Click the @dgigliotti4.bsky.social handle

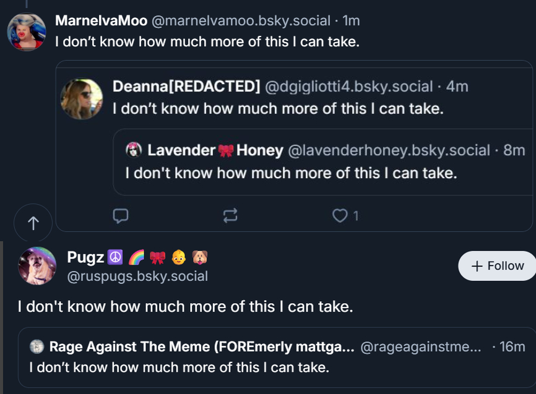click(x=348, y=87)
